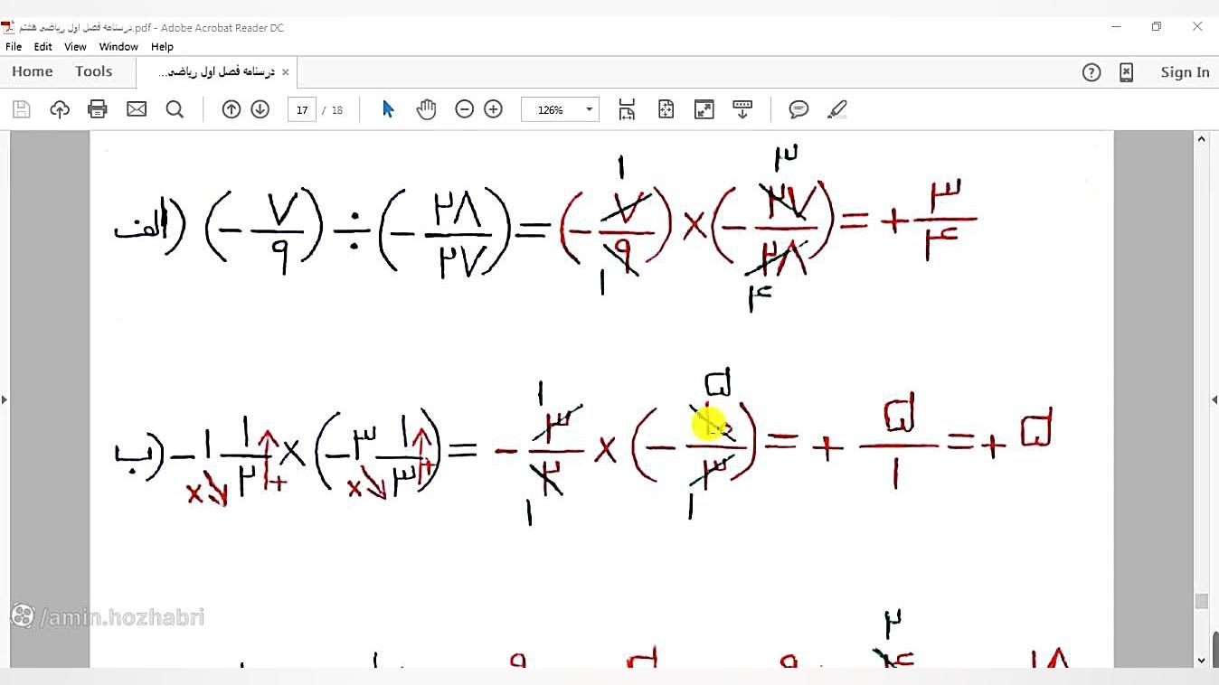Restore down the Acrobat window

point(1157,27)
